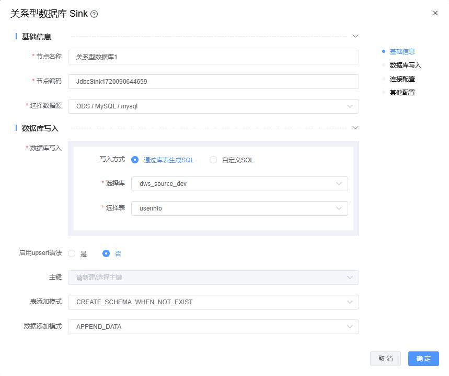Select 通过库表生成SQL write mode
This screenshot has width=449, height=376.
[x=135, y=160]
